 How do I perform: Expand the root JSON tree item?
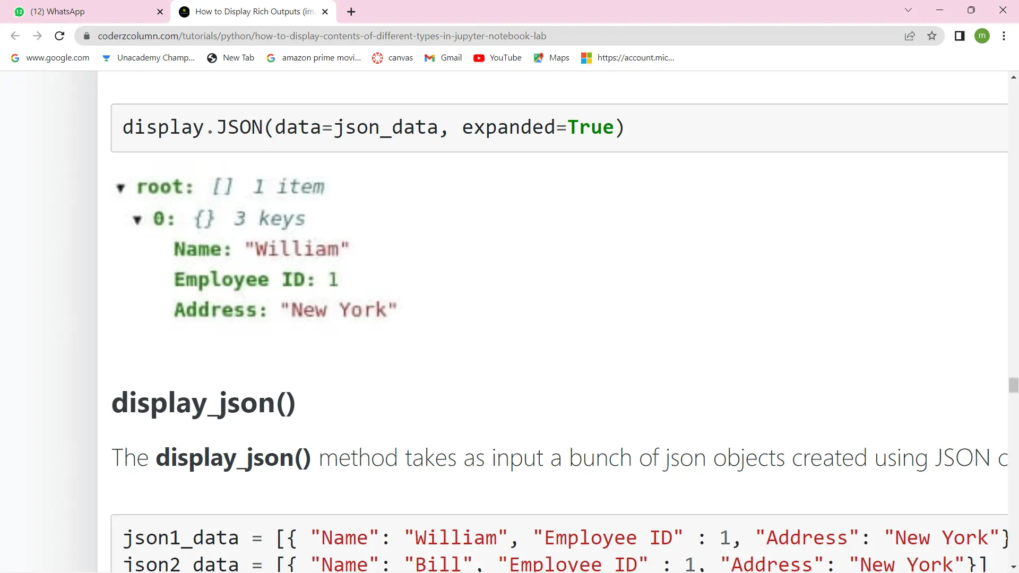tap(120, 186)
